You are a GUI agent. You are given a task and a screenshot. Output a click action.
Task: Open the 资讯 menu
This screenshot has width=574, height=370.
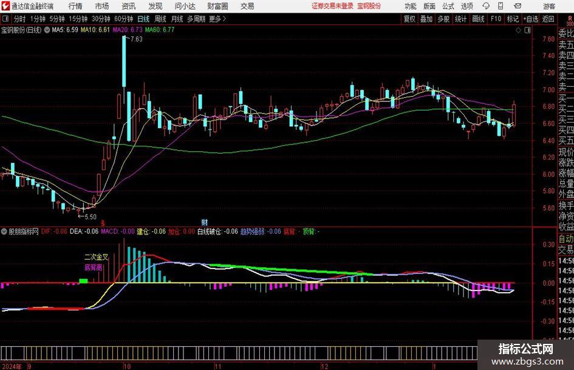[x=129, y=6]
